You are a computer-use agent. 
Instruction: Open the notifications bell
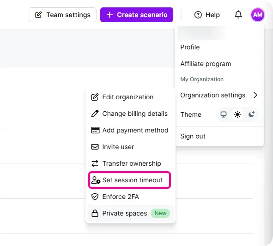[x=238, y=15]
